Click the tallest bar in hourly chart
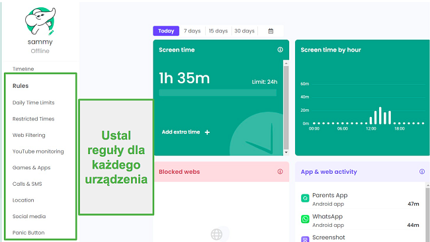The height and width of the screenshot is (242, 430). pyautogui.click(x=380, y=116)
